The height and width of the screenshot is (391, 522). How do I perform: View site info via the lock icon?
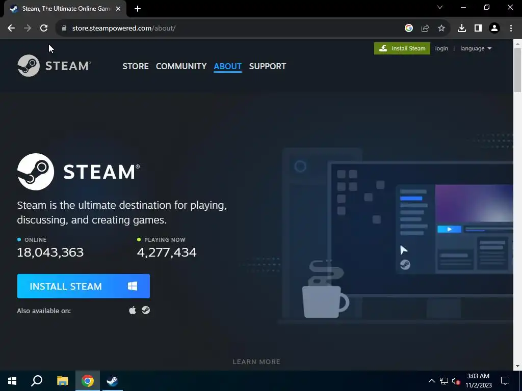point(64,29)
